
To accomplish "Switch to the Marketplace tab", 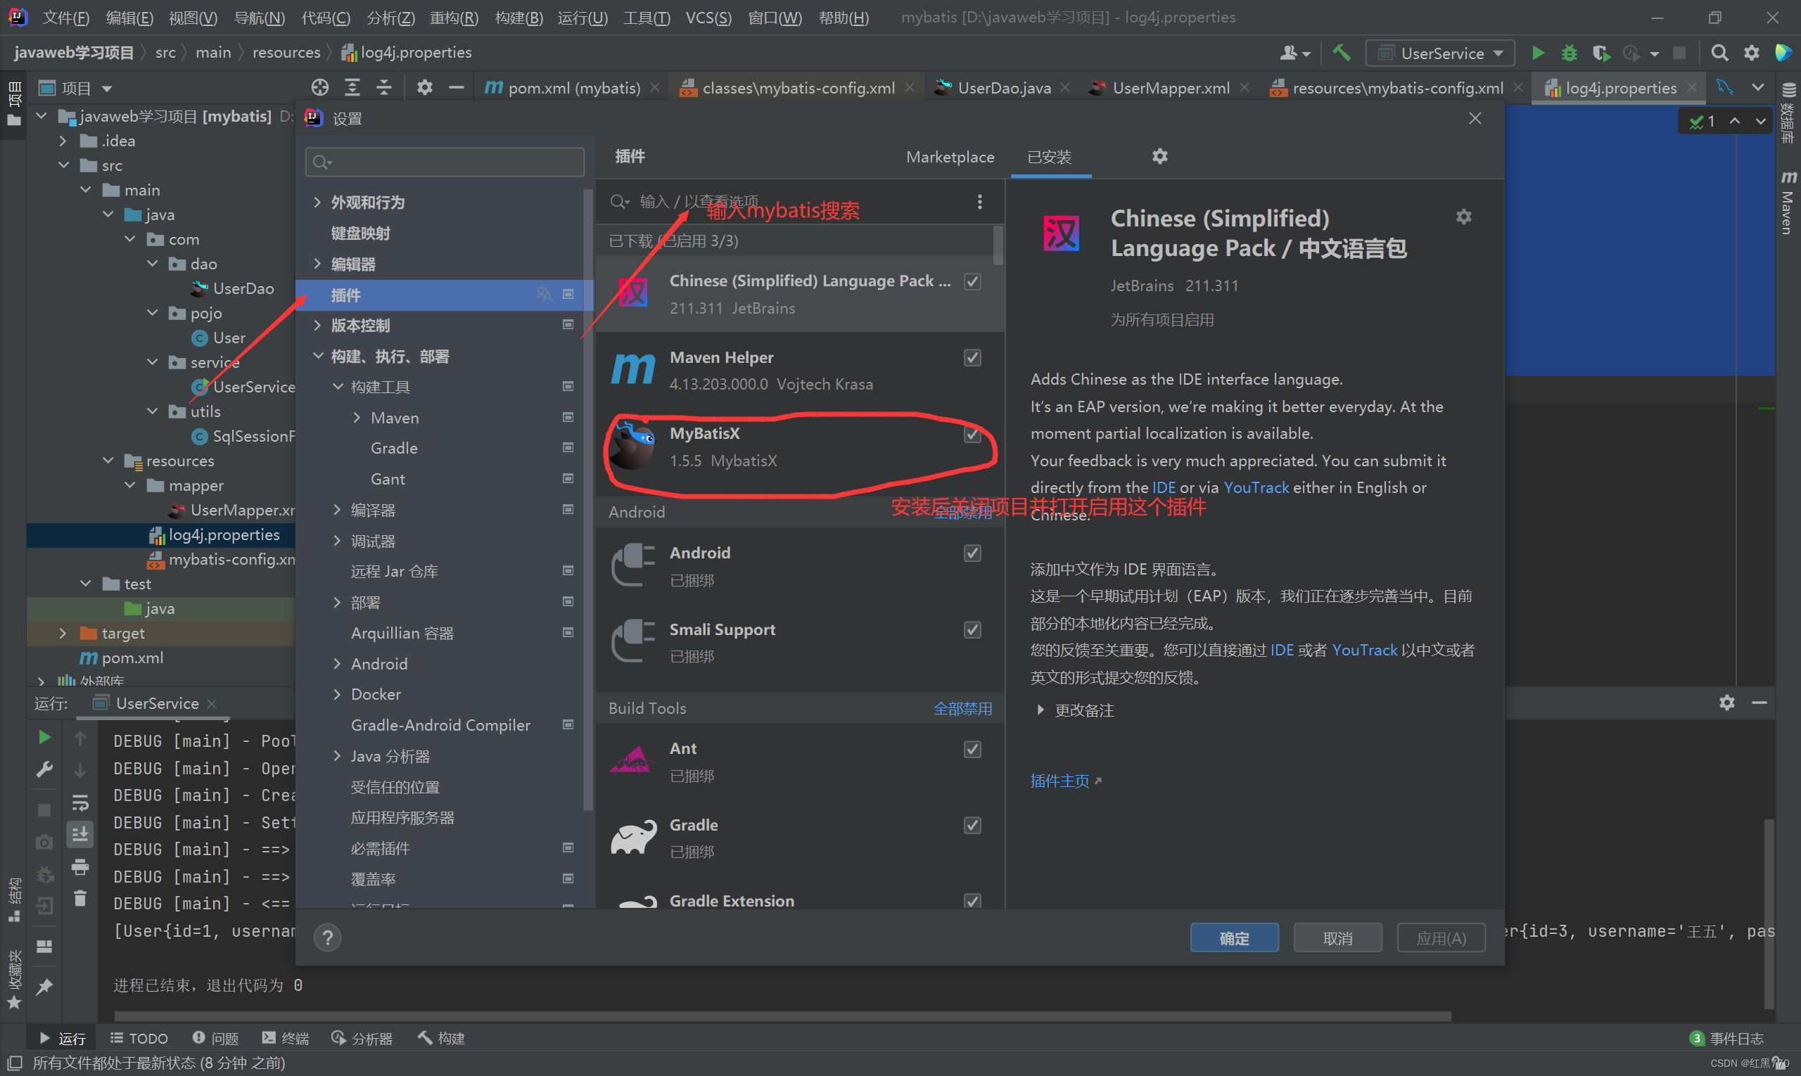I will 950,157.
